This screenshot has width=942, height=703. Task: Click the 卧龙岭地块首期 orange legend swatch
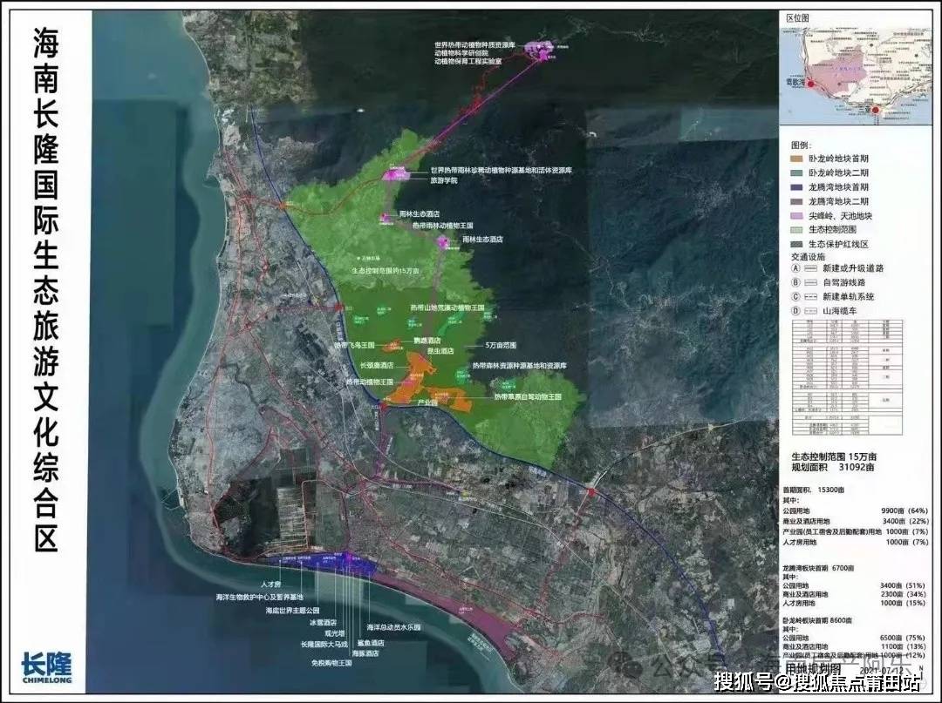pyautogui.click(x=797, y=159)
